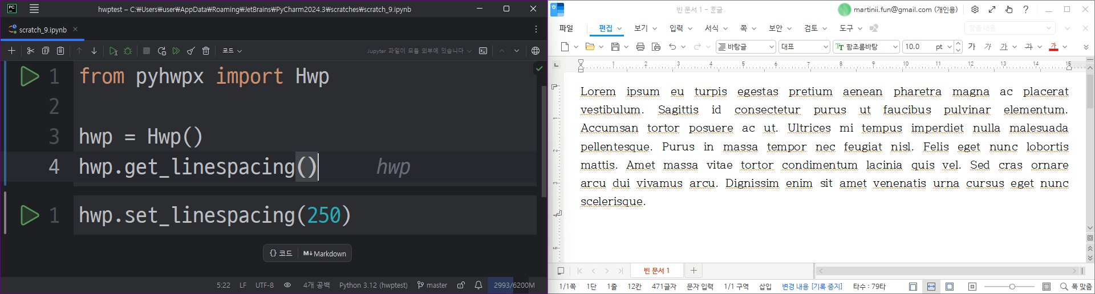The width and height of the screenshot is (1095, 294).
Task: Toggle bold 가 formatting in Hangul
Action: click(972, 47)
